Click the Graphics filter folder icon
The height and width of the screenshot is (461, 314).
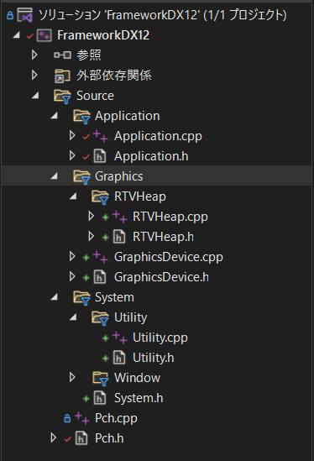point(81,177)
